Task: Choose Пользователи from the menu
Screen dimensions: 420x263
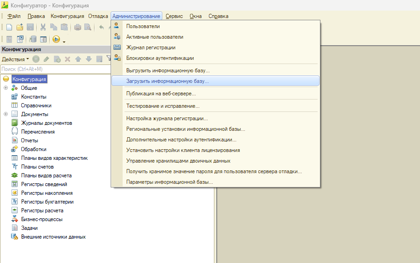Action: tap(215, 26)
